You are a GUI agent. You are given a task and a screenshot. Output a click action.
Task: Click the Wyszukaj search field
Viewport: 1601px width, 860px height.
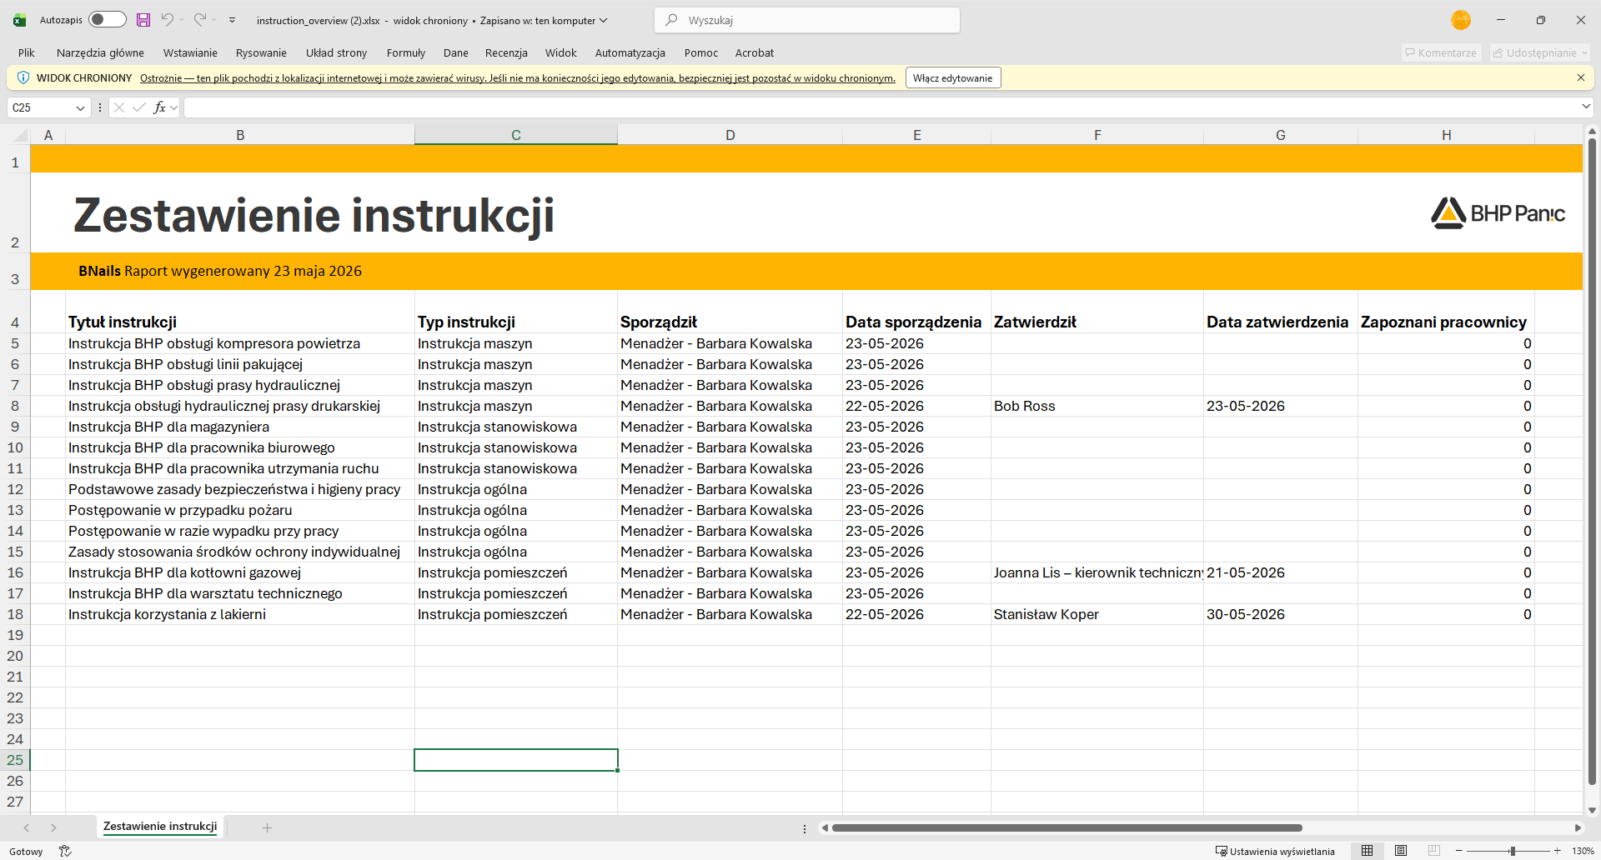click(807, 20)
